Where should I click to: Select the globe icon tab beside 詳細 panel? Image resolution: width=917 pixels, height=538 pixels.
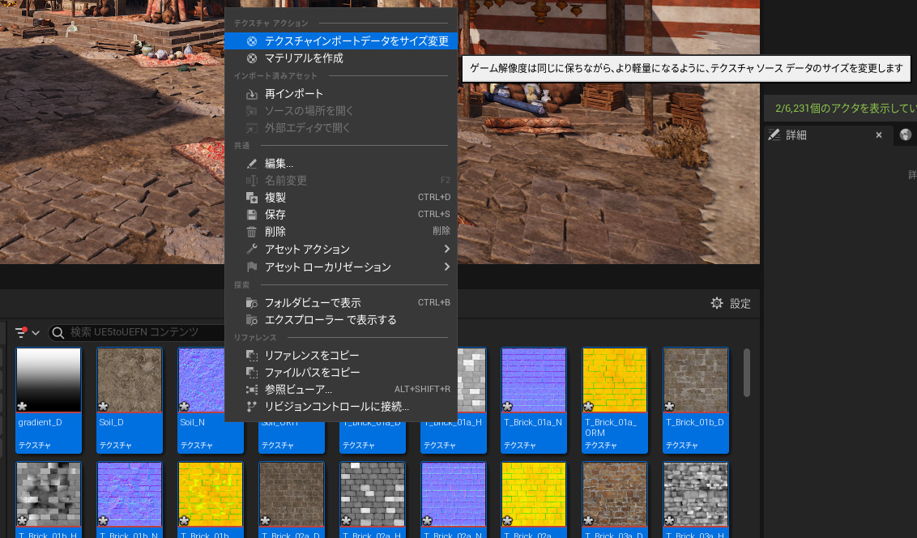click(x=905, y=134)
